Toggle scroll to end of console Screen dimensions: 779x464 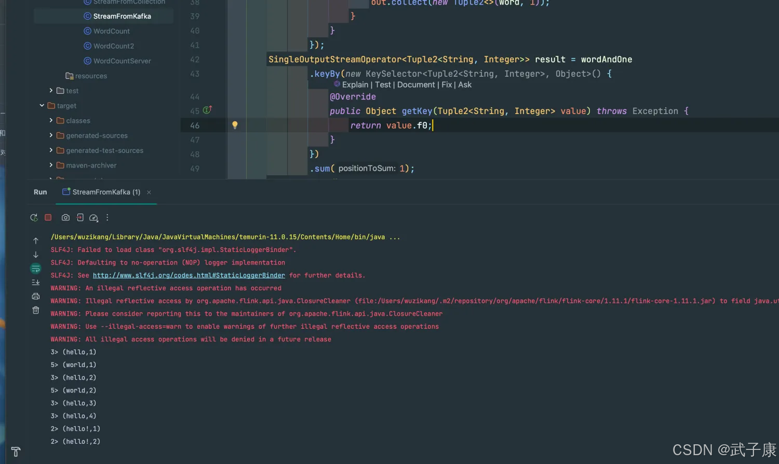pos(36,283)
